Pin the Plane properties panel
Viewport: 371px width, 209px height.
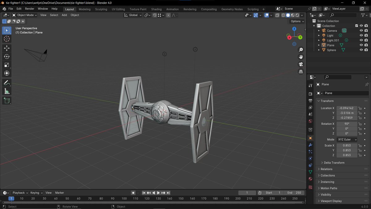367,84
